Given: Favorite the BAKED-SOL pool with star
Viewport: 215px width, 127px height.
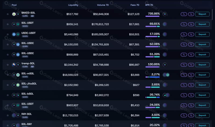Looking at the screenshot, I should click(8, 14).
